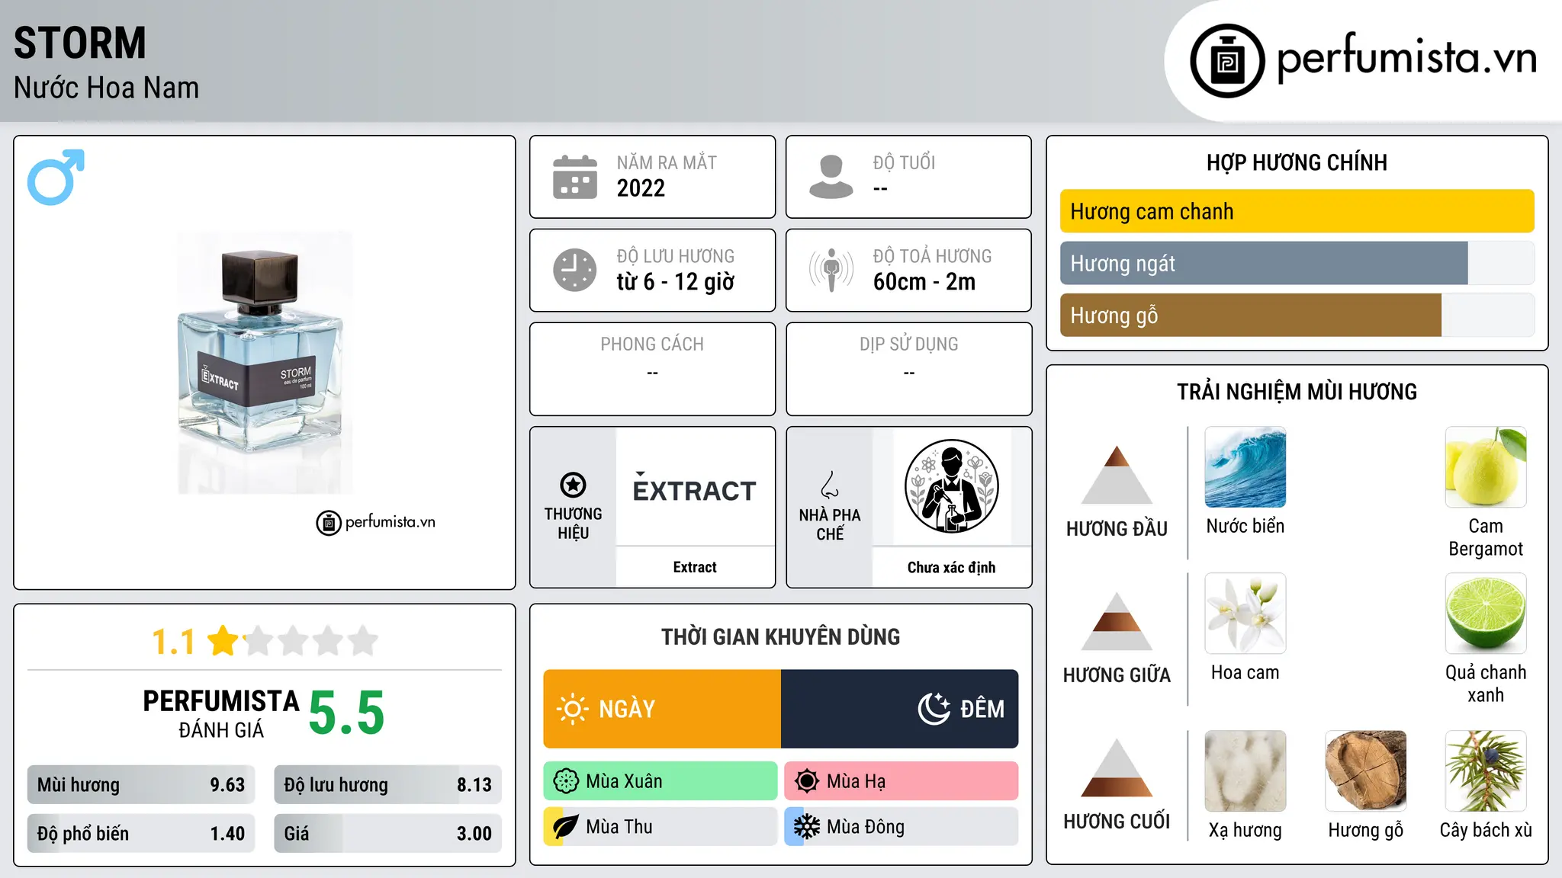1562x878 pixels.
Task: Choose the Mùa Xuân season bar
Action: coord(660,781)
